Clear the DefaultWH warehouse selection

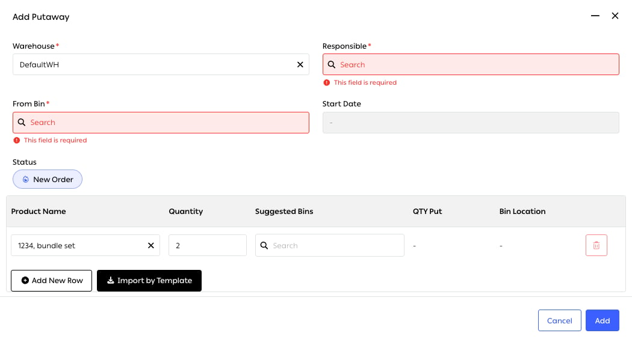coord(300,64)
